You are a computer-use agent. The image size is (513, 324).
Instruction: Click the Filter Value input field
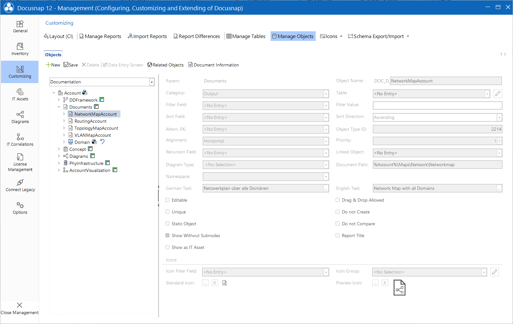438,105
